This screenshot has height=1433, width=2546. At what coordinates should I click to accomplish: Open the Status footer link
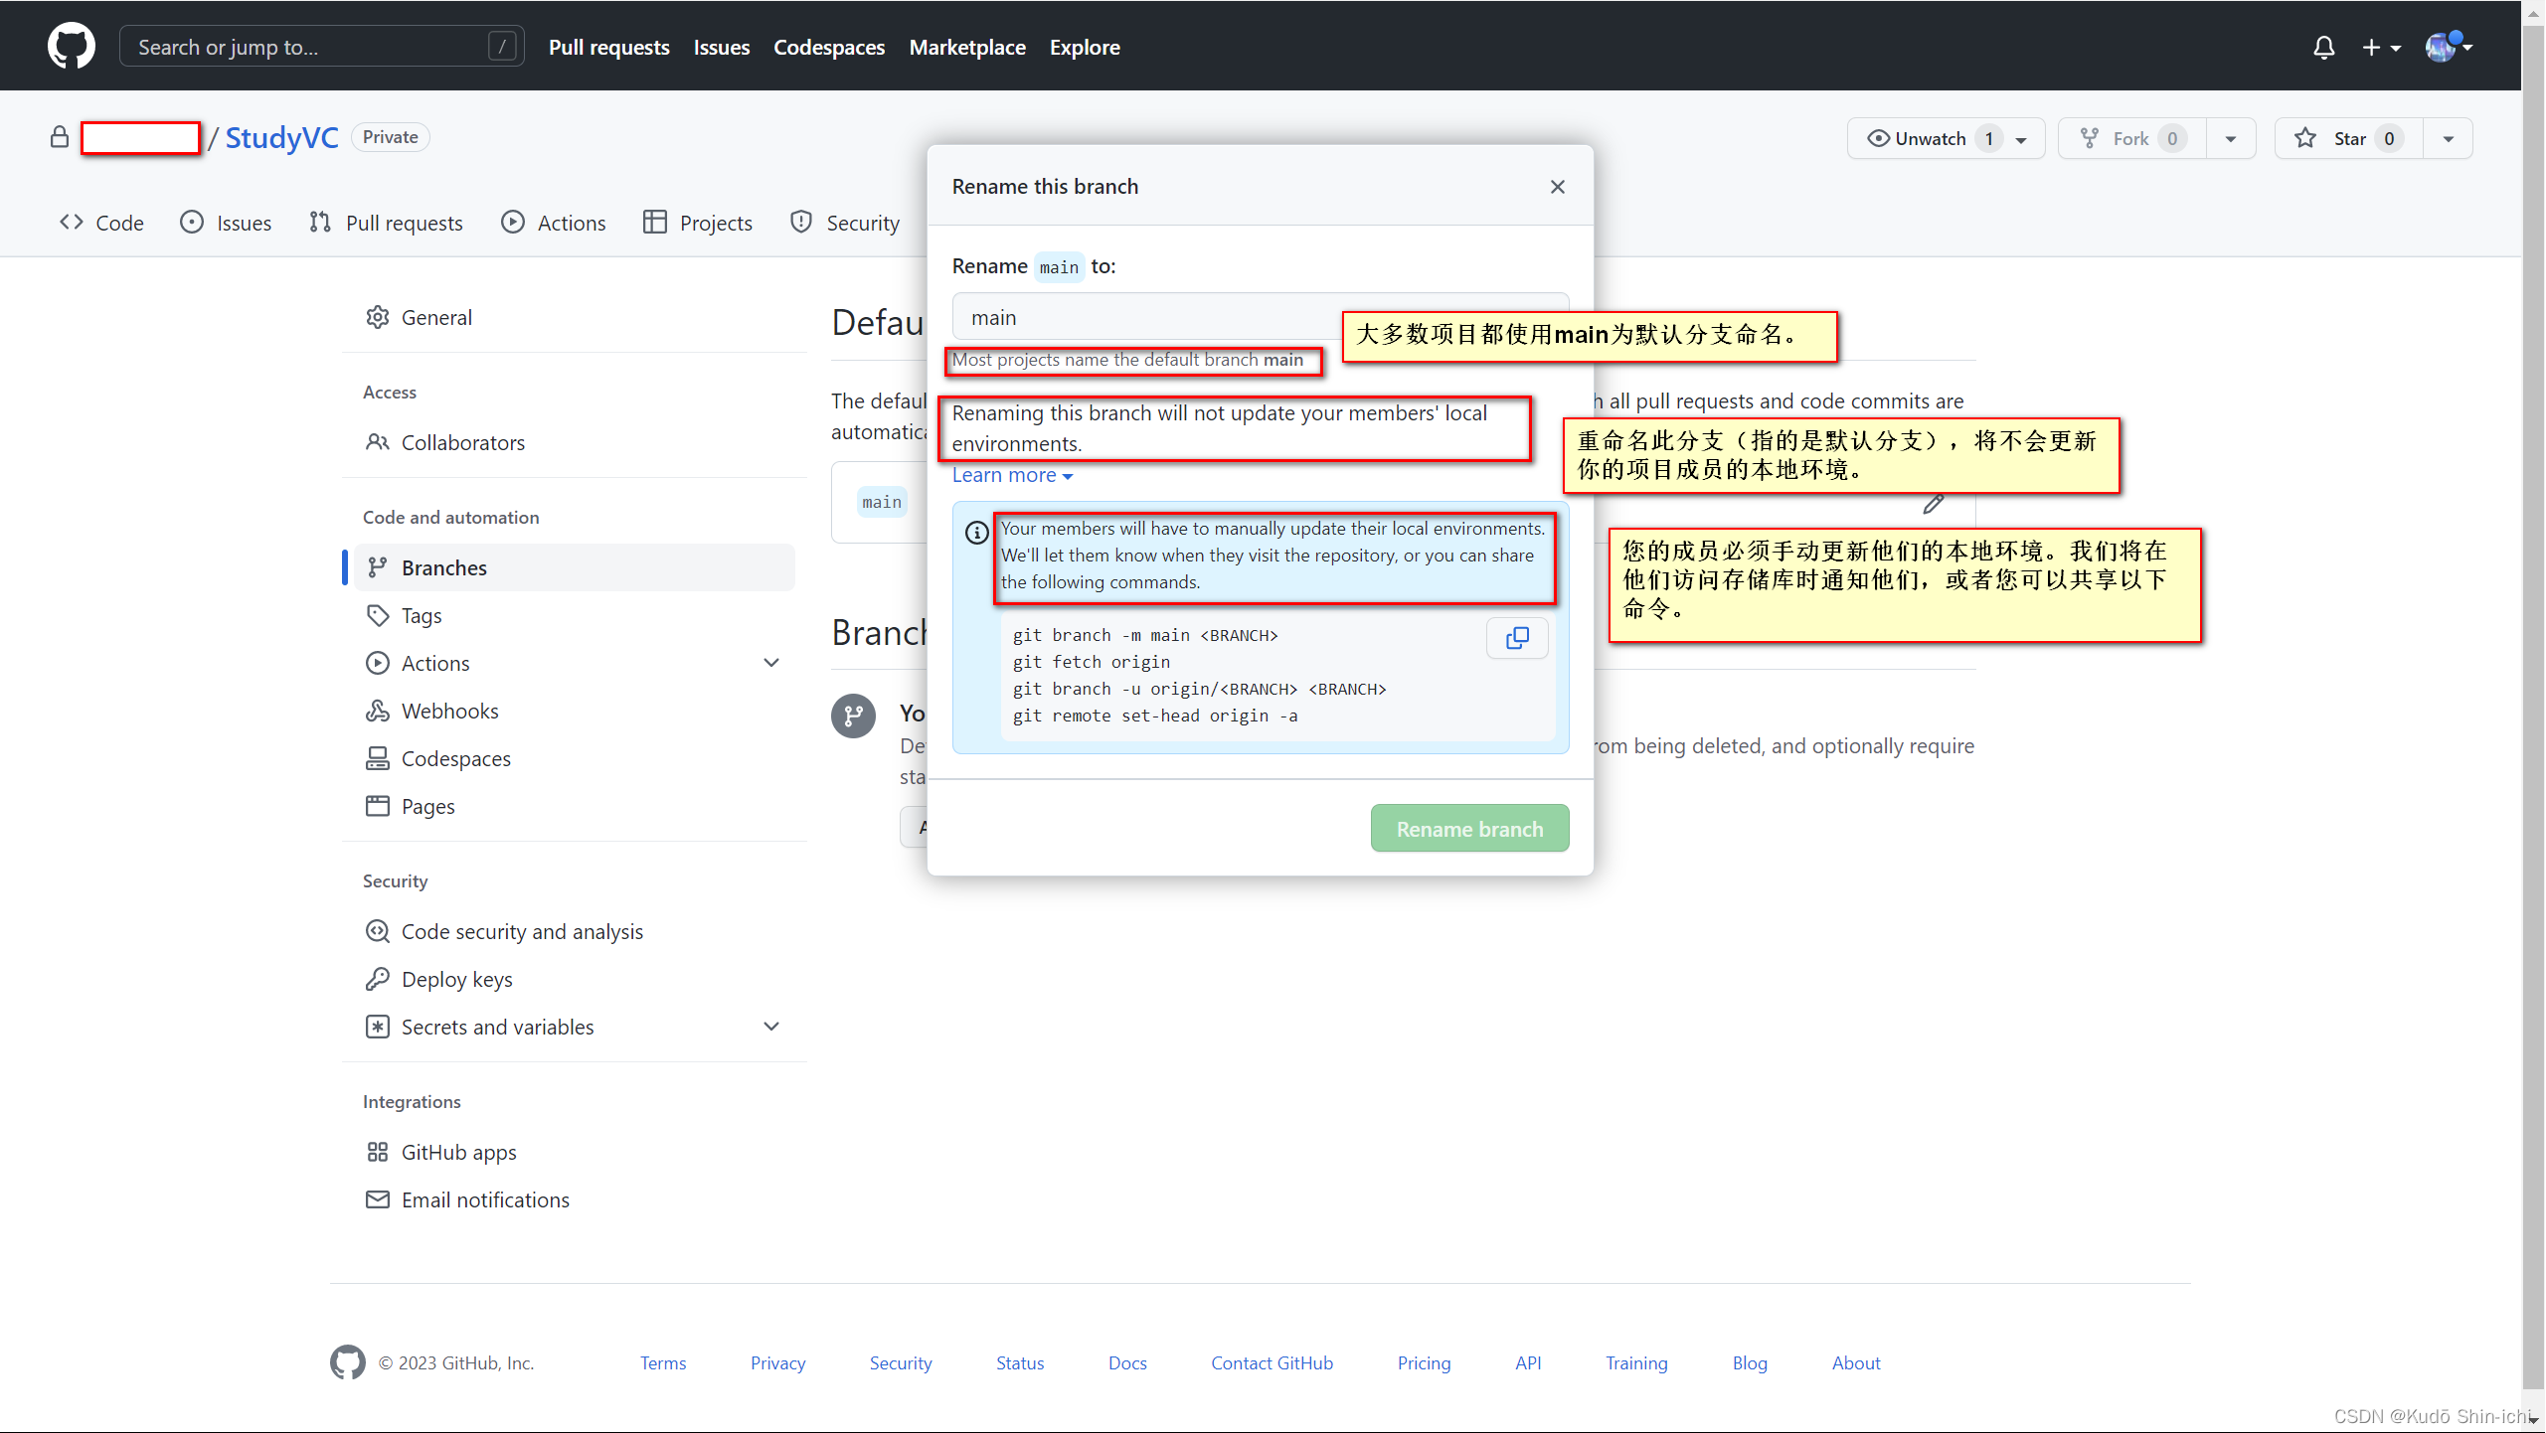click(x=1020, y=1362)
